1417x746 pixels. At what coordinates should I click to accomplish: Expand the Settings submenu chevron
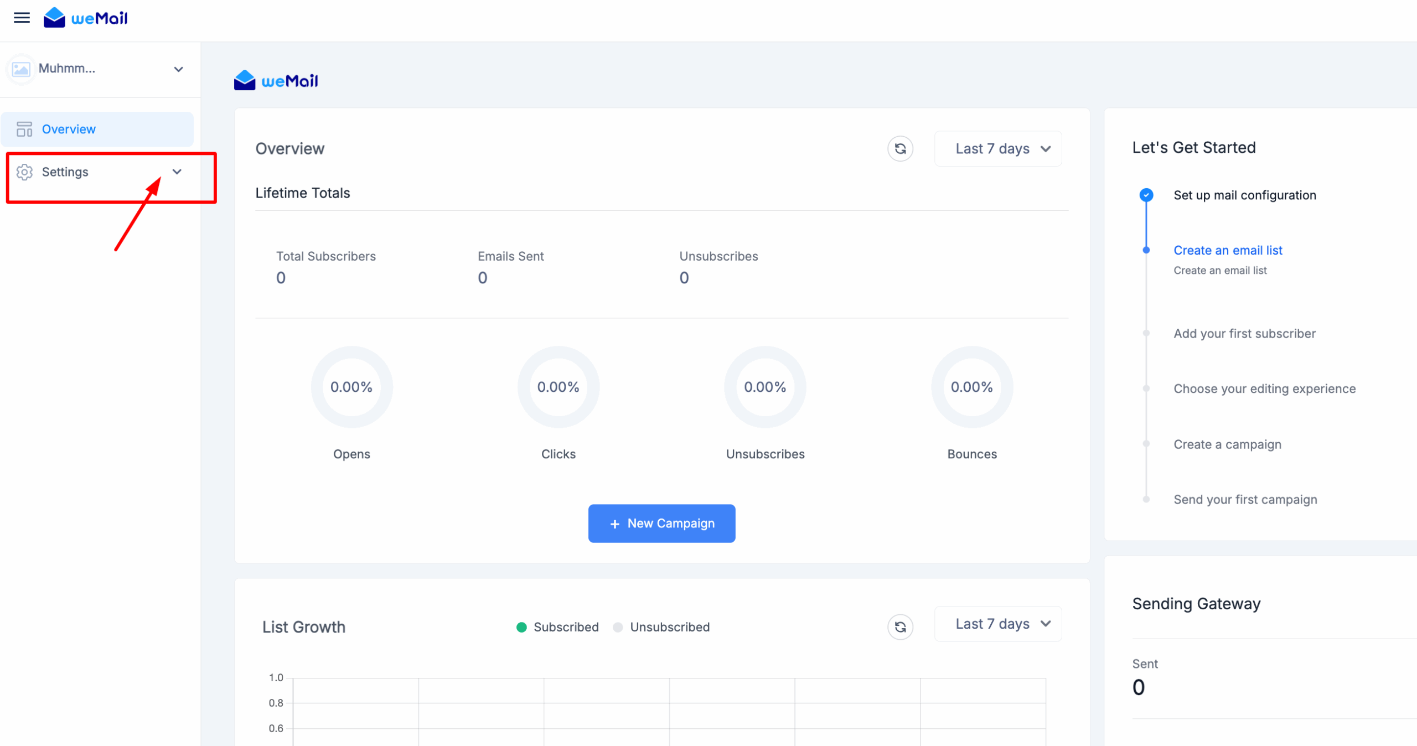point(177,172)
